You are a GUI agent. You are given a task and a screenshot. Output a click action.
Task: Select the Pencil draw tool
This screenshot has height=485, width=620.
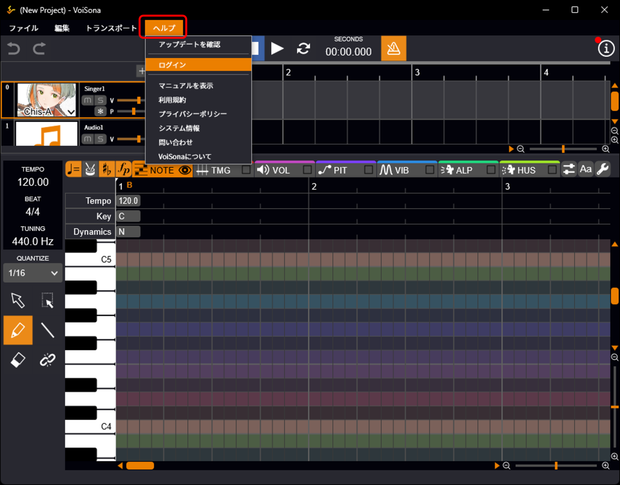(18, 330)
